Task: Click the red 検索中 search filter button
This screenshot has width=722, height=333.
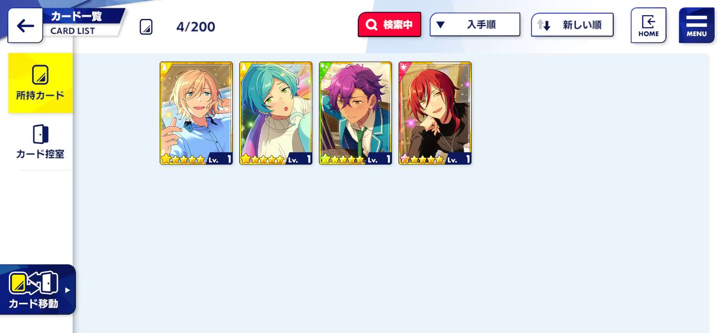Action: coord(389,25)
